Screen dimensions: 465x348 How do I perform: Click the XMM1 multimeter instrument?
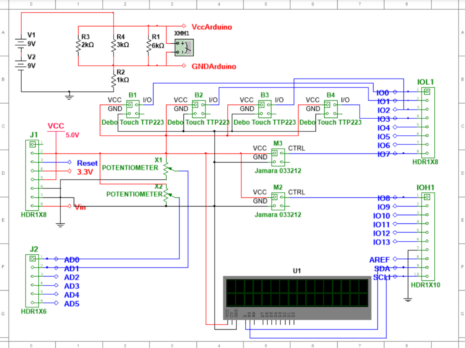point(184,48)
